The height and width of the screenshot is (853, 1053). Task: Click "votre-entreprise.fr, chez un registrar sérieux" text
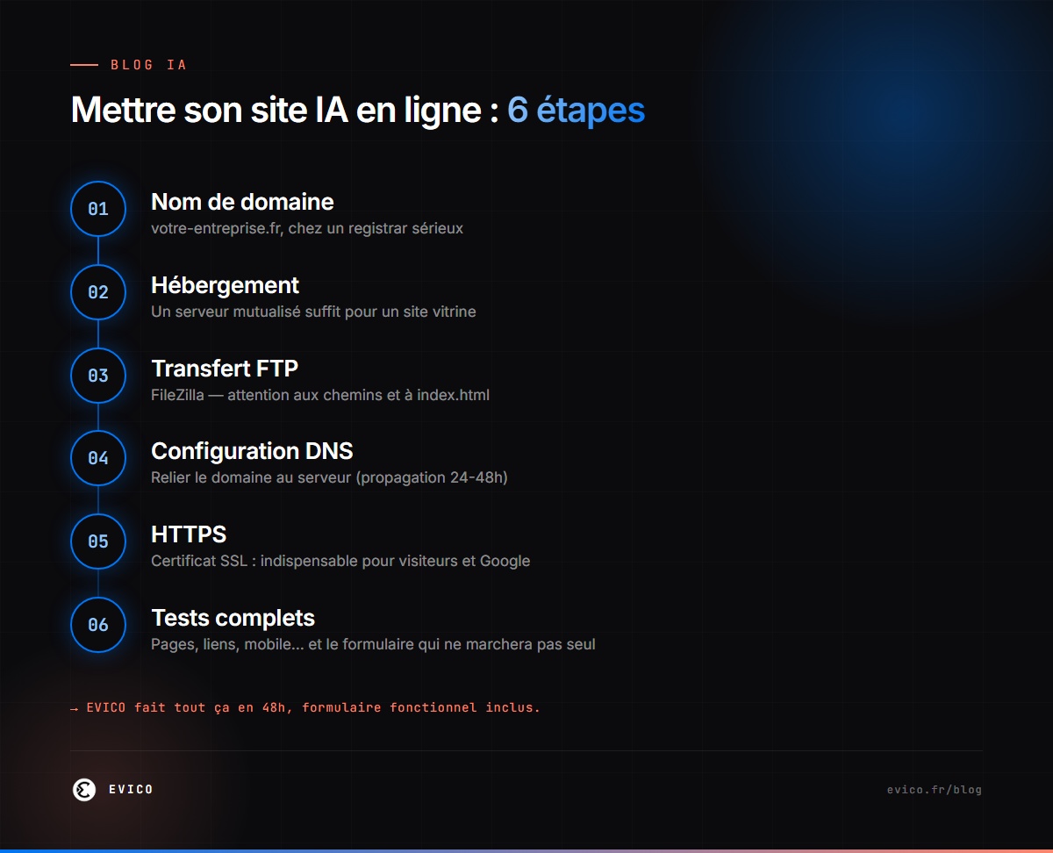[x=307, y=228]
